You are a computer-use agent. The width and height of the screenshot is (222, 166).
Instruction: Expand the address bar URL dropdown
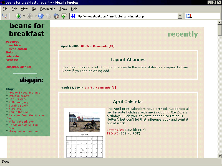[x=180, y=16]
